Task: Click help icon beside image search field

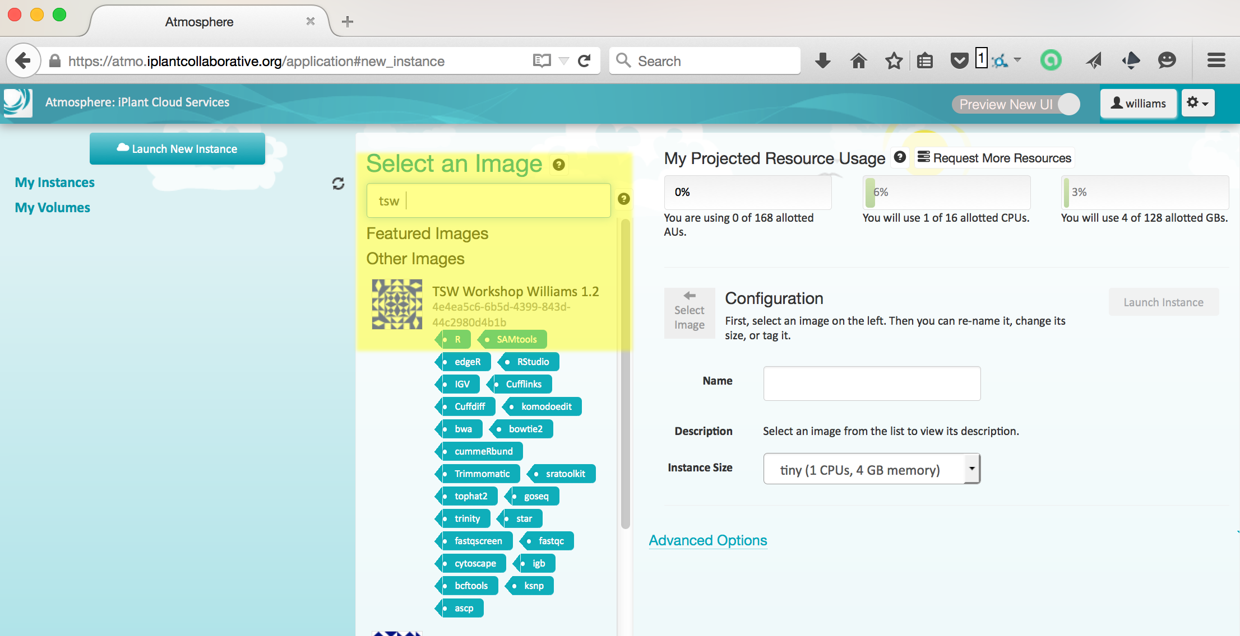Action: pos(623,199)
